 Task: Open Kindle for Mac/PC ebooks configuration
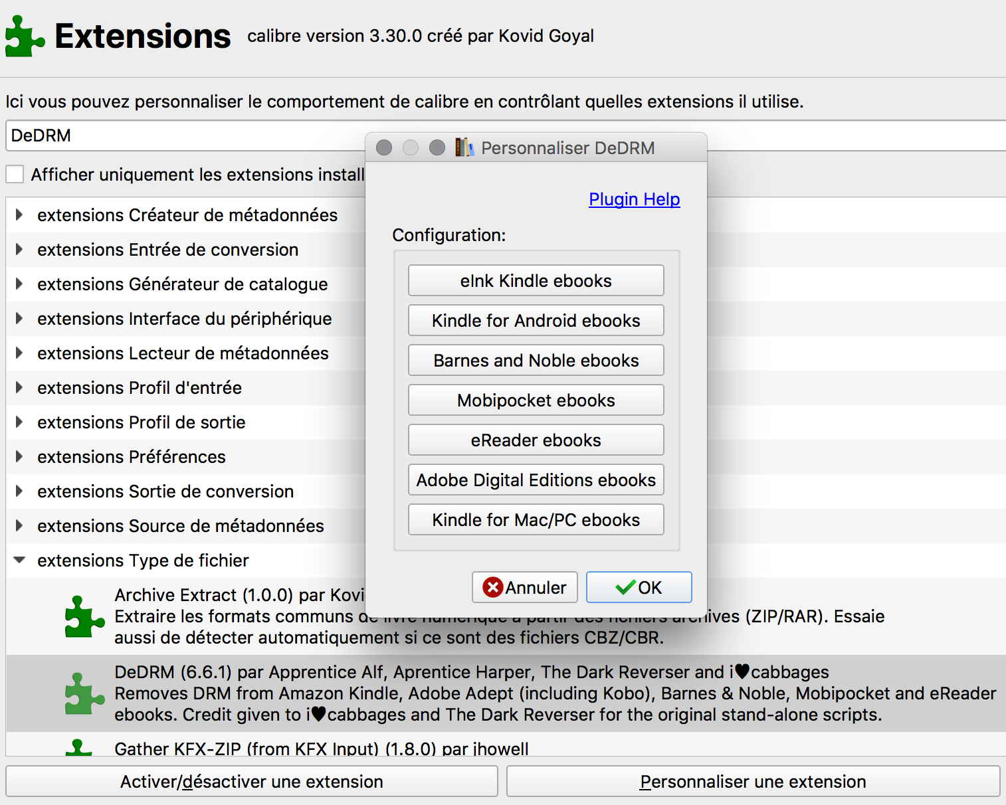(x=536, y=519)
